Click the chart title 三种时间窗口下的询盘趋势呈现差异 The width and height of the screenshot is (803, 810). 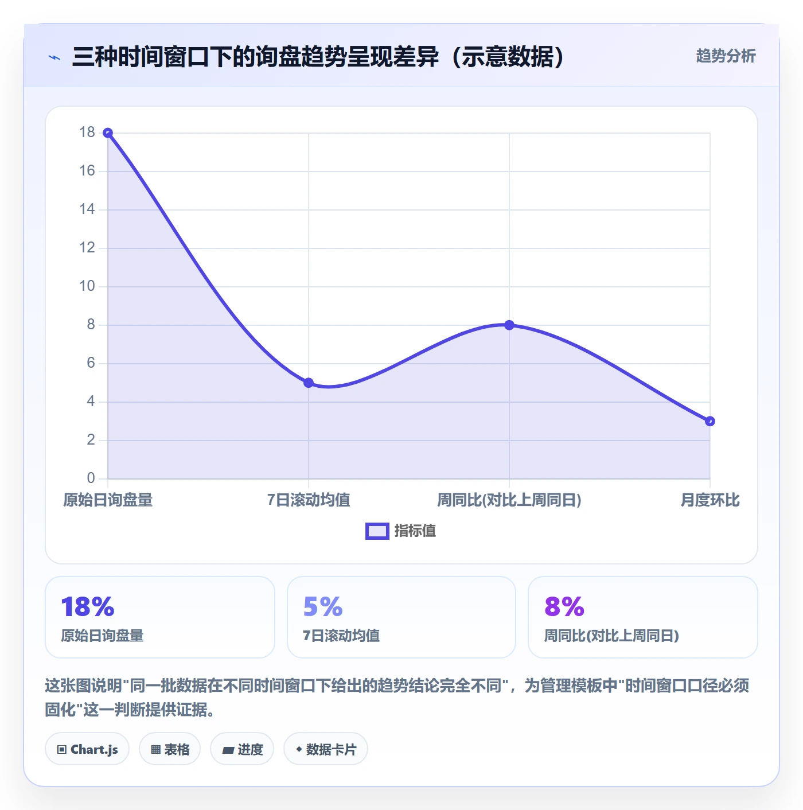(318, 57)
